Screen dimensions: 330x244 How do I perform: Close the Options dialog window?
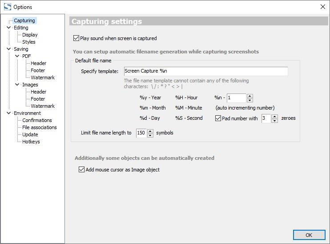click(x=322, y=7)
